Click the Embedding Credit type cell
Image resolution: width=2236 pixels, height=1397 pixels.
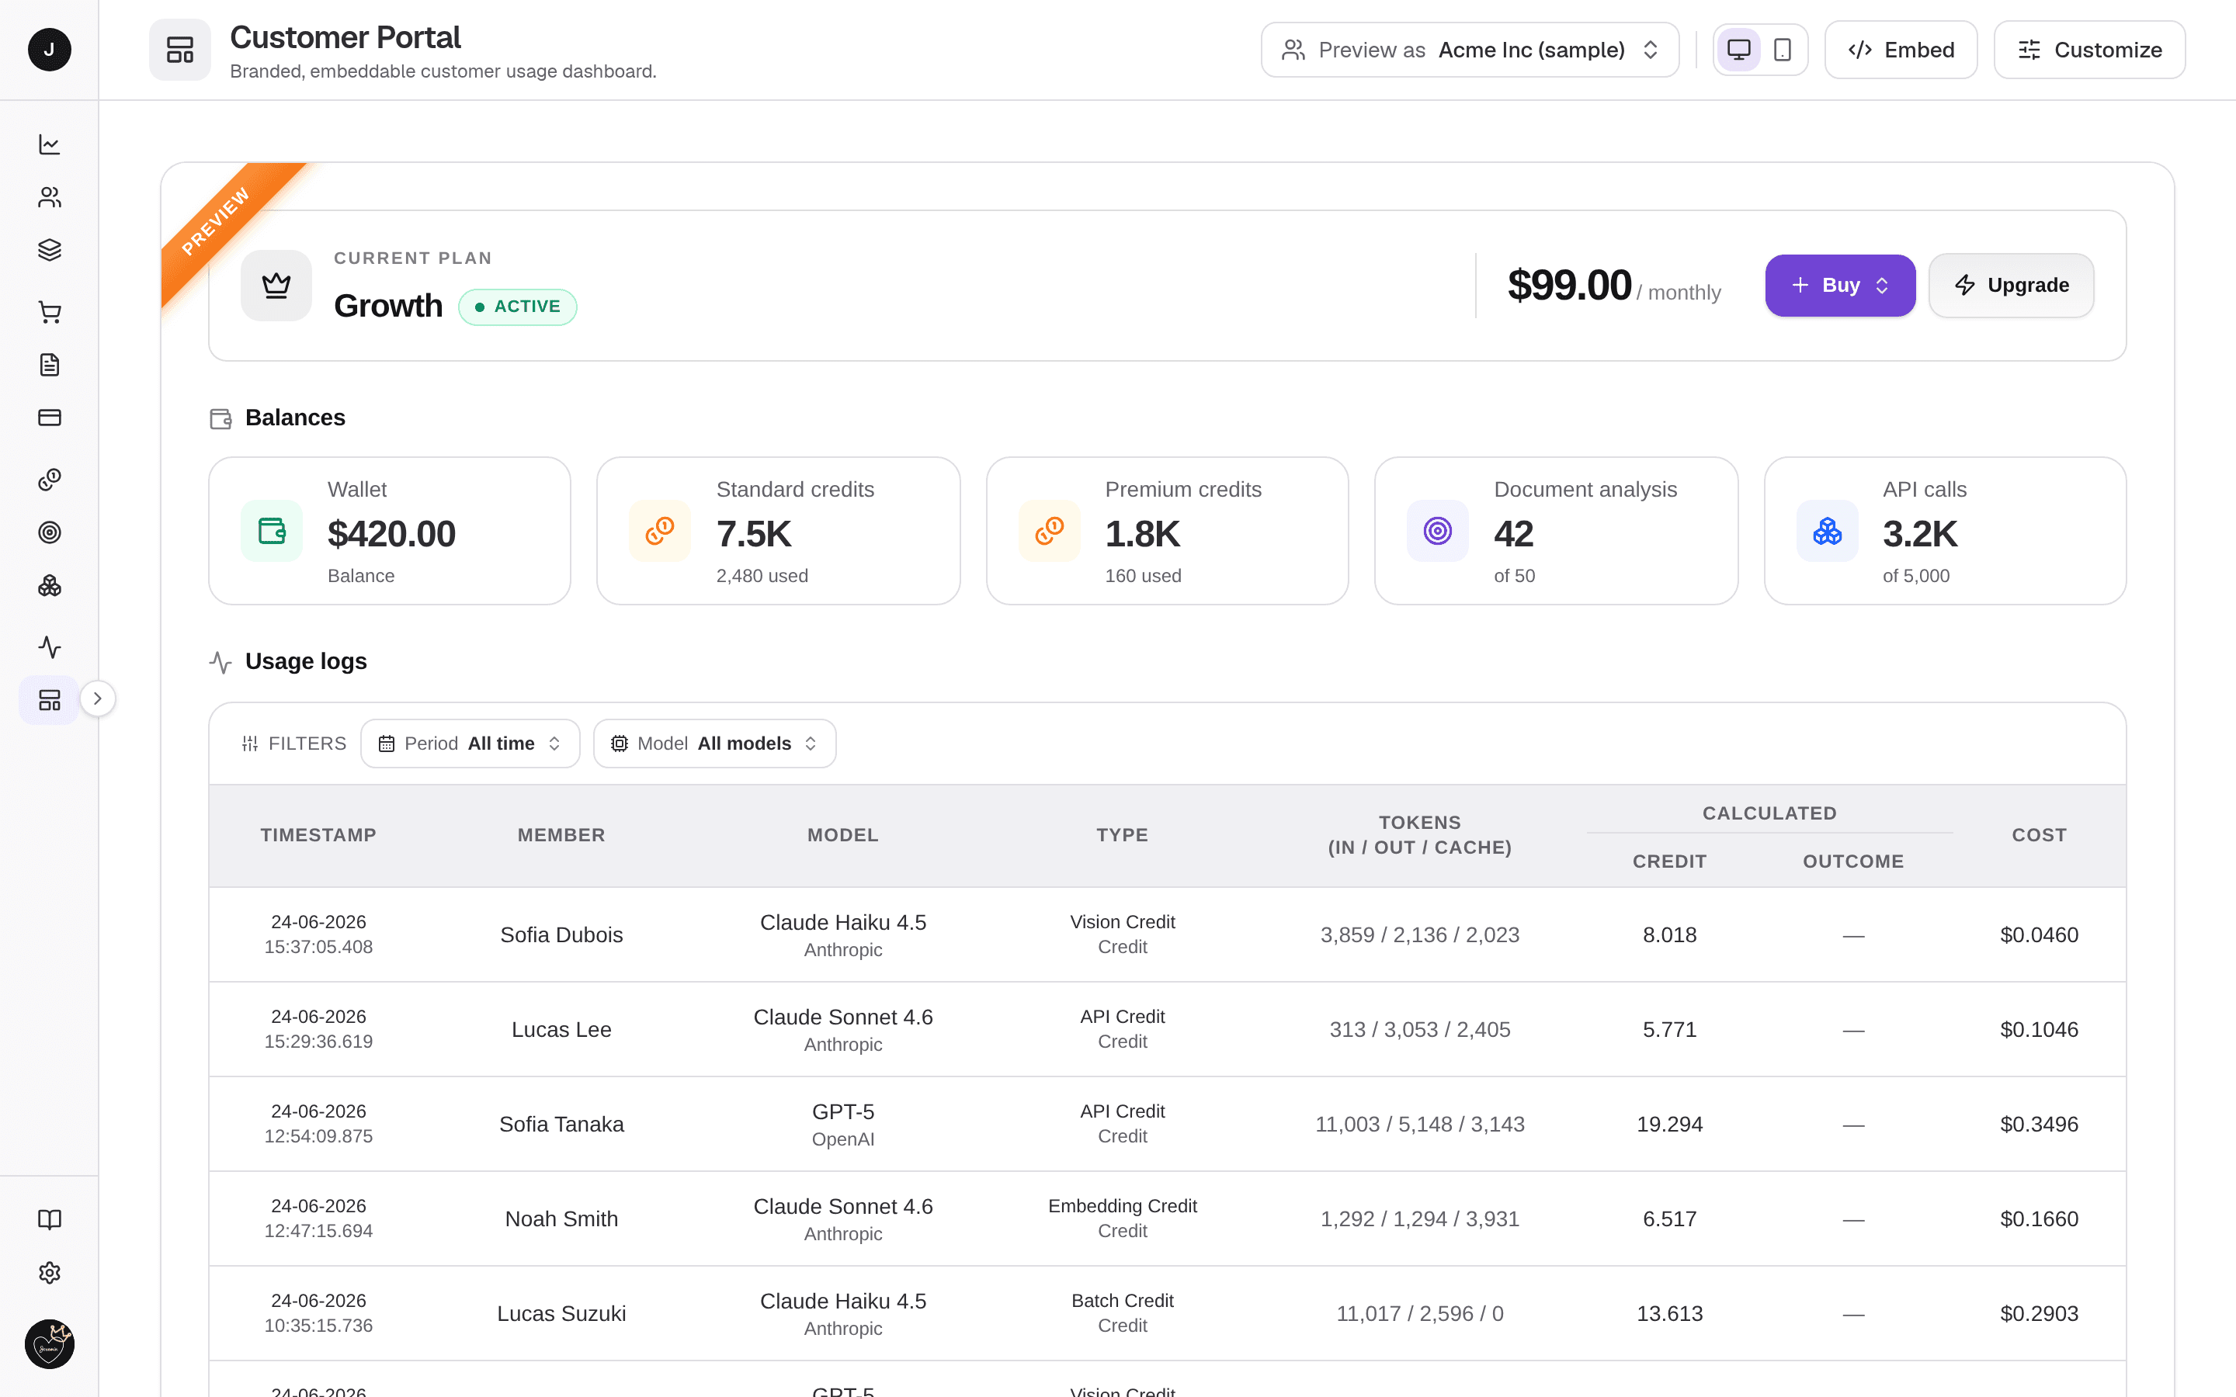[x=1122, y=1218]
